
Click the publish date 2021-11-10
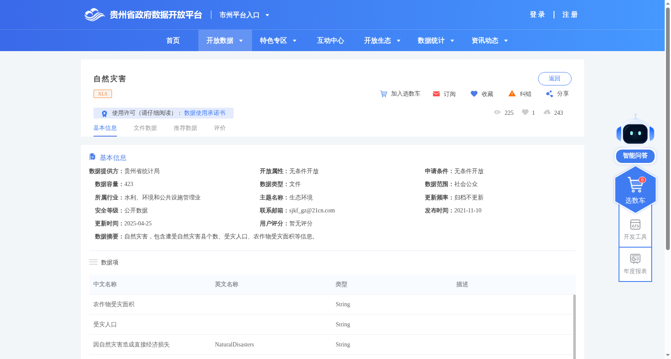tap(468, 211)
